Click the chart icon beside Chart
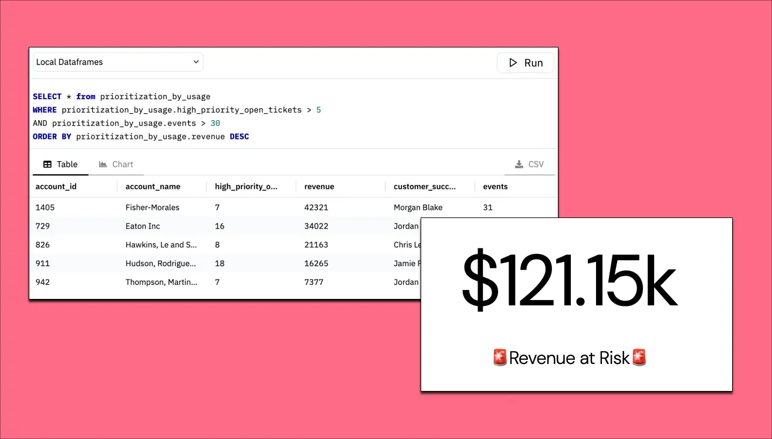772x439 pixels. click(x=103, y=164)
